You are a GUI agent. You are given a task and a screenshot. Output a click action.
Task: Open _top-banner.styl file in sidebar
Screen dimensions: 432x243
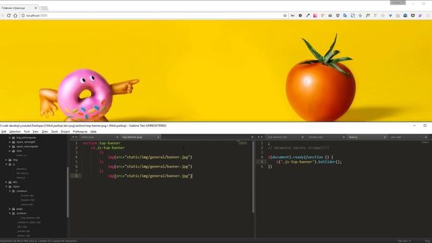point(30,217)
